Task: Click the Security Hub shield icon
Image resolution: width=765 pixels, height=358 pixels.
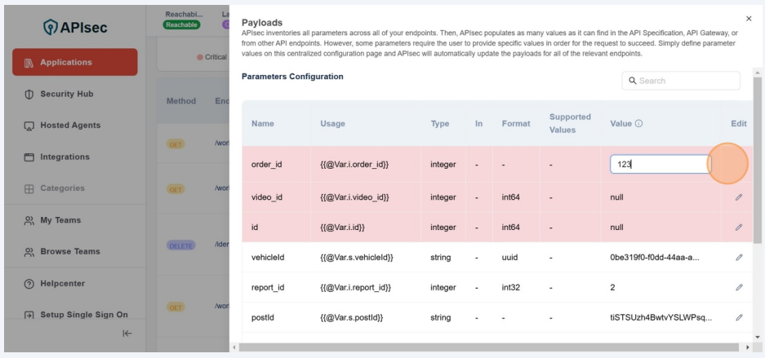Action: 29,94
